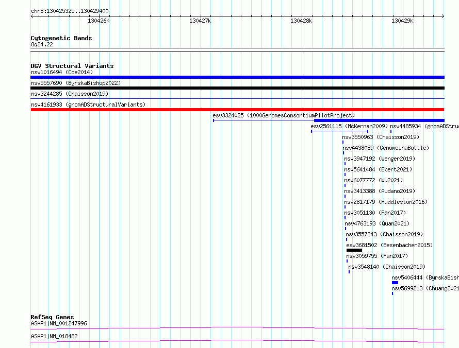This screenshot has width=459, height=348.
Task: Click the nsv3059755 (Fan2017) label
Action: pos(377,256)
